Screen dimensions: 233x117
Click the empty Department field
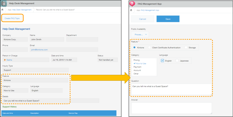pos(82,39)
